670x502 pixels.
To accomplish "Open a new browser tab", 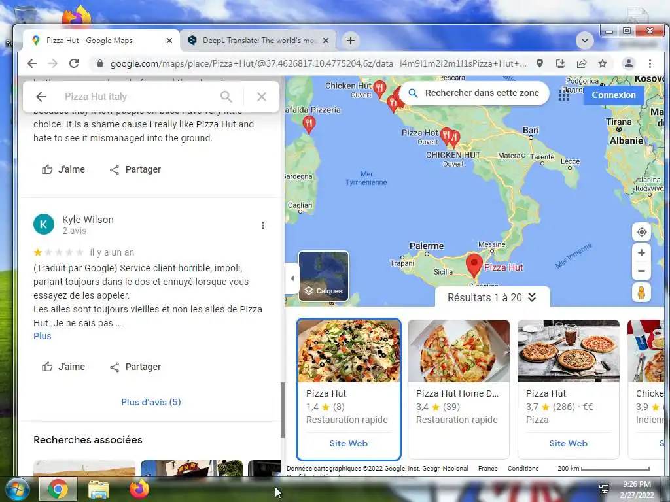I will tap(351, 41).
